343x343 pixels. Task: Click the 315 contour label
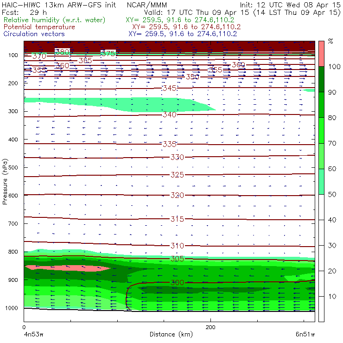[177, 219]
